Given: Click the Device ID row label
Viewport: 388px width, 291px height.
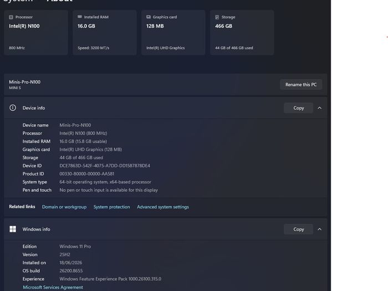Looking at the screenshot, I should coord(32,166).
